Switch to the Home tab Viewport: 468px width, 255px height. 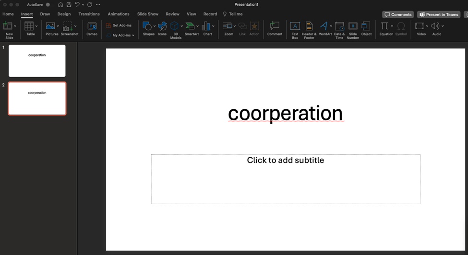8,14
